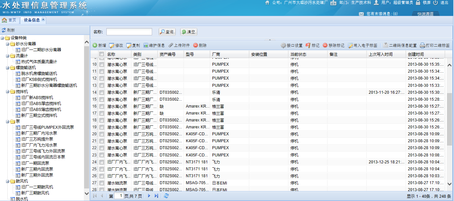Open the 快速通道 quick access tab
The width and height of the screenshot is (454, 201).
[425, 14]
